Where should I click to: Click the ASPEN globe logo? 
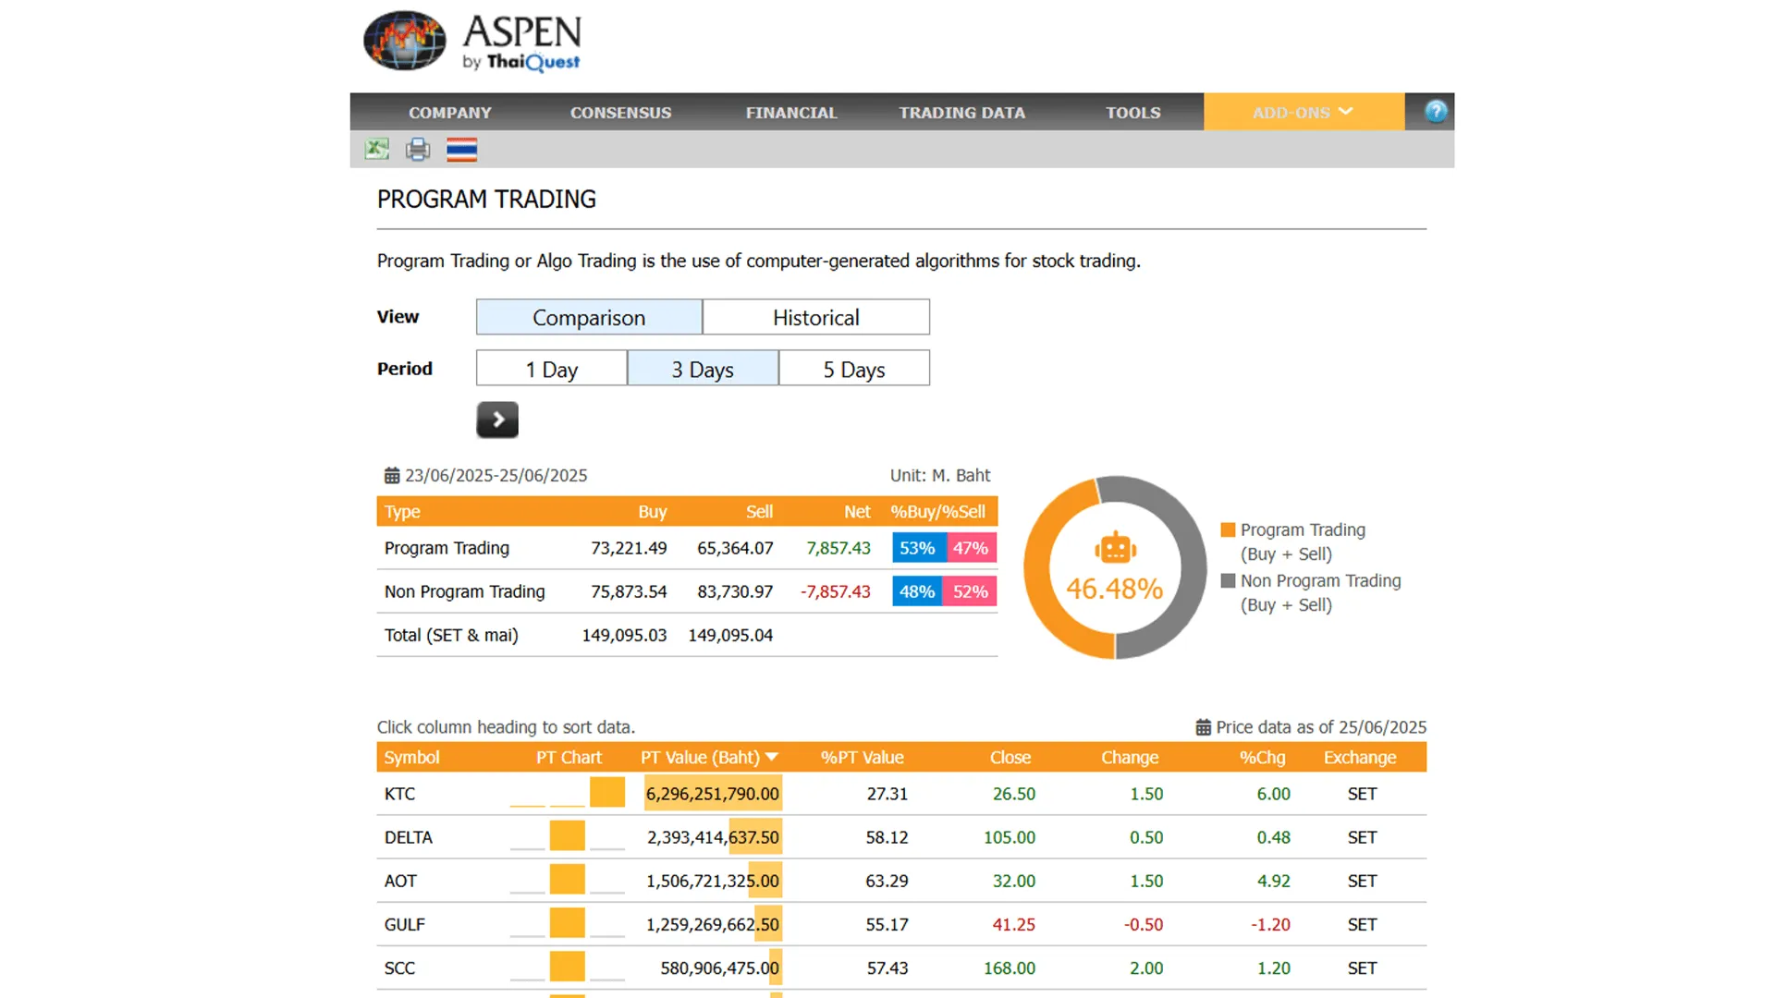(x=405, y=42)
